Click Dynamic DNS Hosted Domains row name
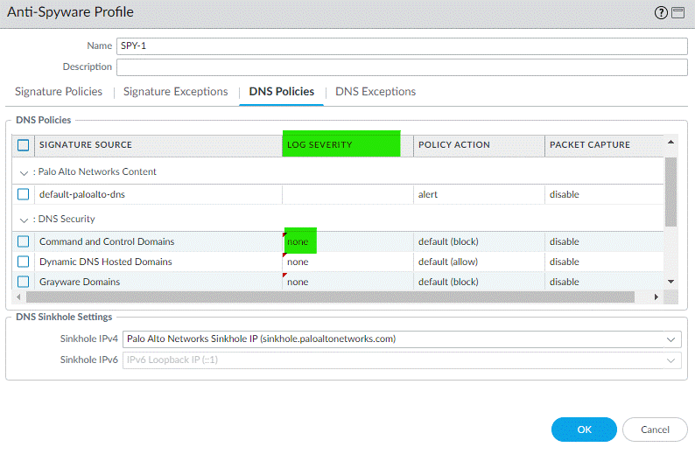 (106, 262)
